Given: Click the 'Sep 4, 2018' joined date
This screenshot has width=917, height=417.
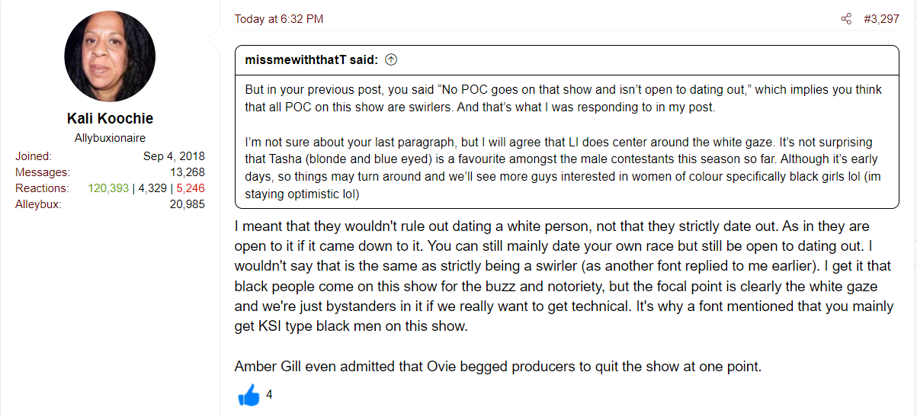Looking at the screenshot, I should click(174, 156).
